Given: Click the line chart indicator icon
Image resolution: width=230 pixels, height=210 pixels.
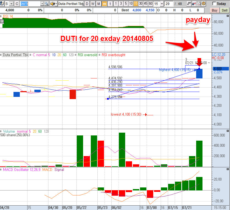Looking at the screenshot, I should tap(194, 4).
